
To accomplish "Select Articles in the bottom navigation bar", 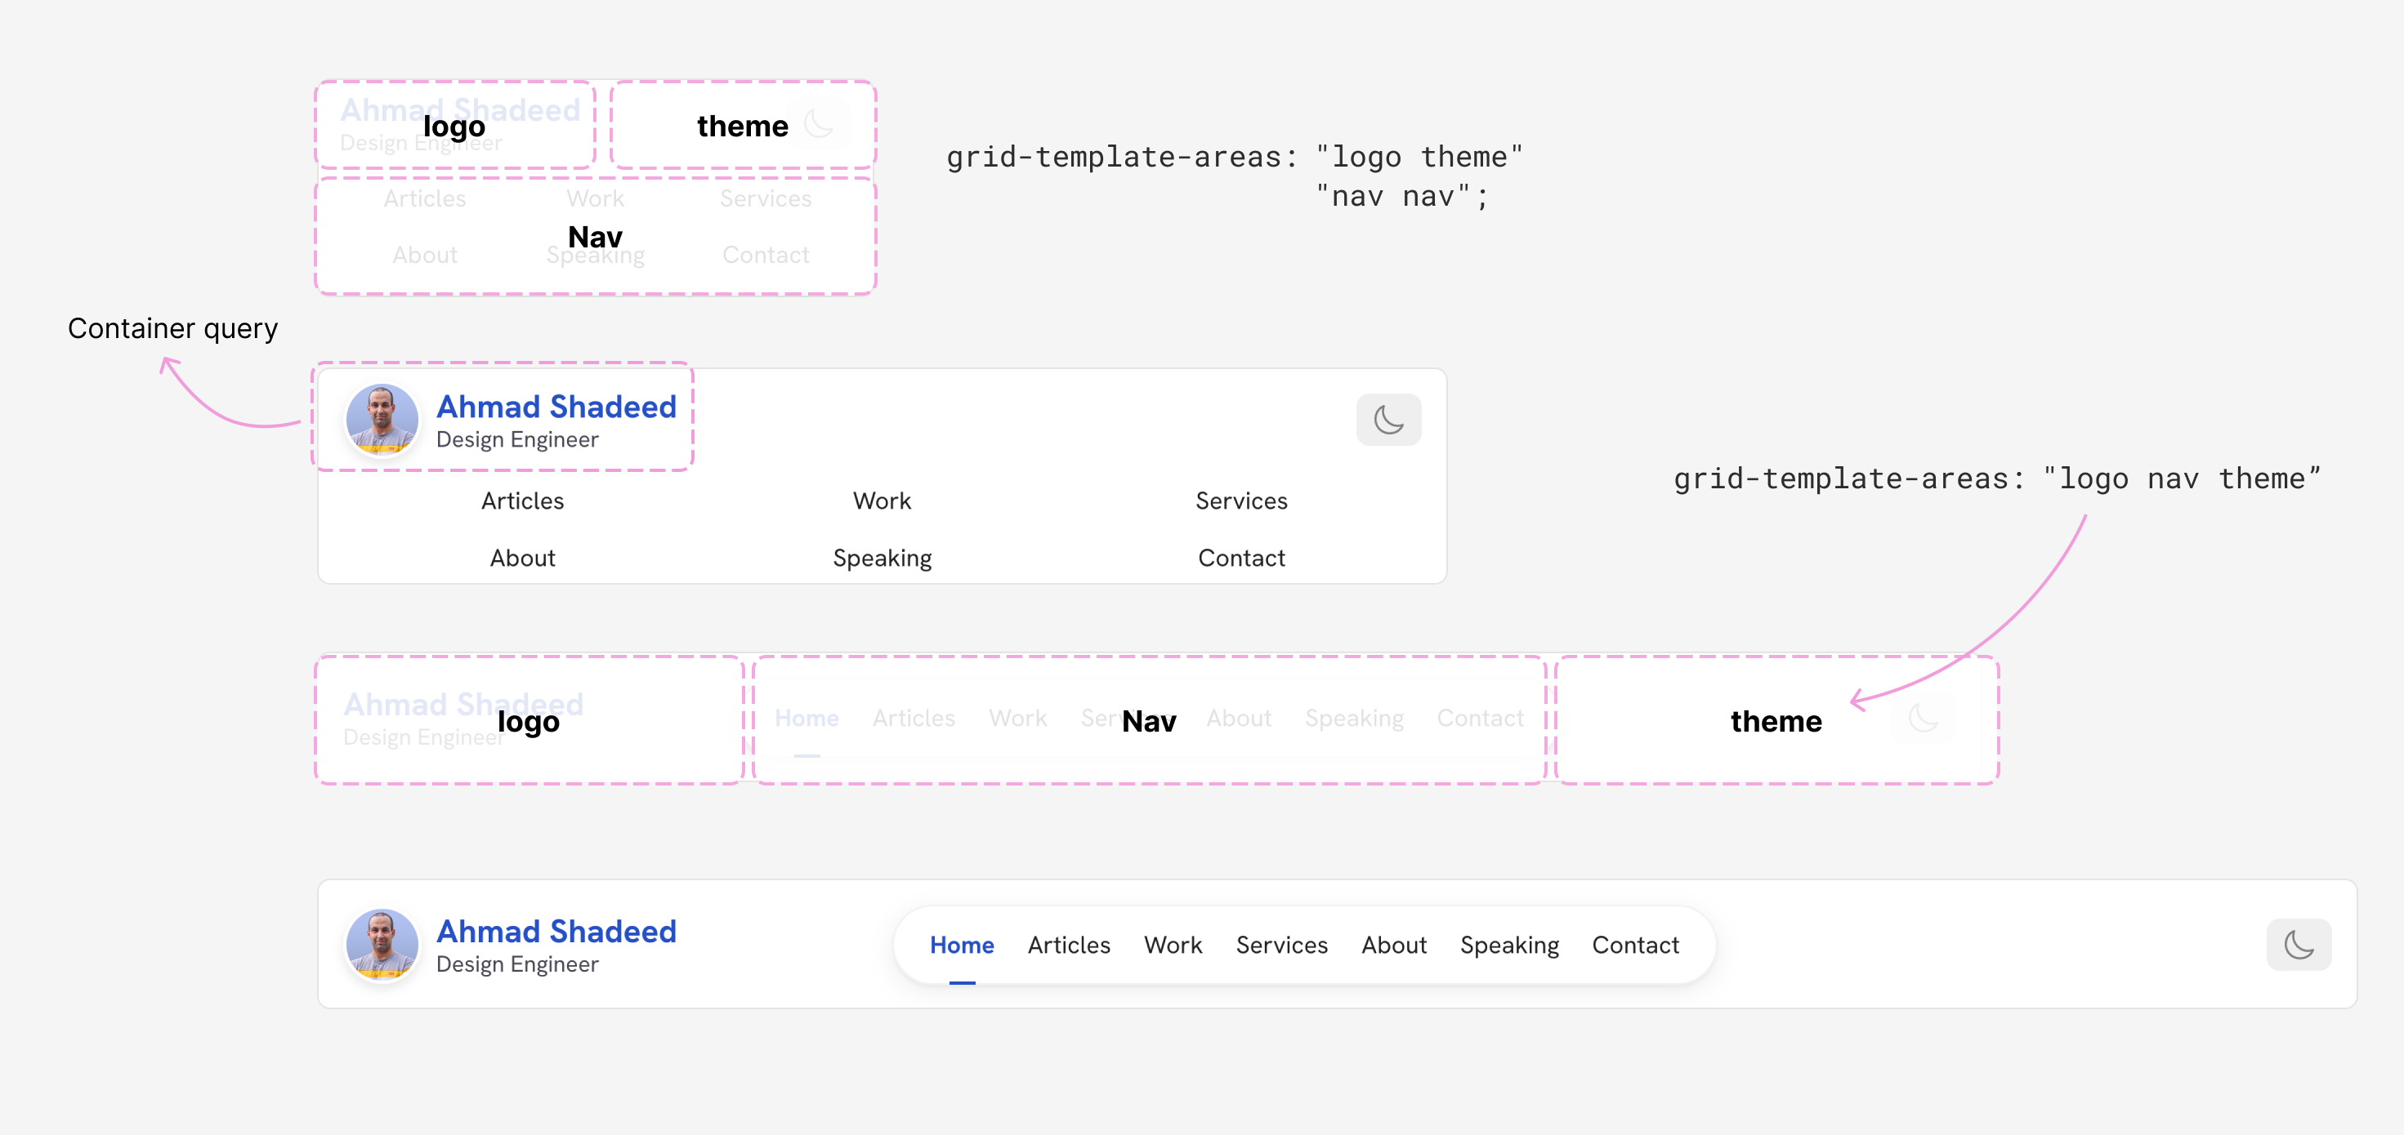I will (x=1069, y=945).
